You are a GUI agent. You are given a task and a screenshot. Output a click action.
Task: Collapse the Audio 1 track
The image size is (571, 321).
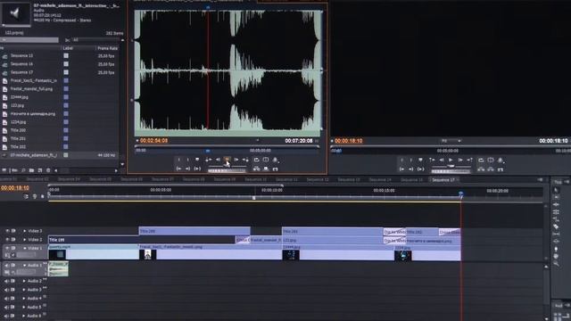click(24, 266)
